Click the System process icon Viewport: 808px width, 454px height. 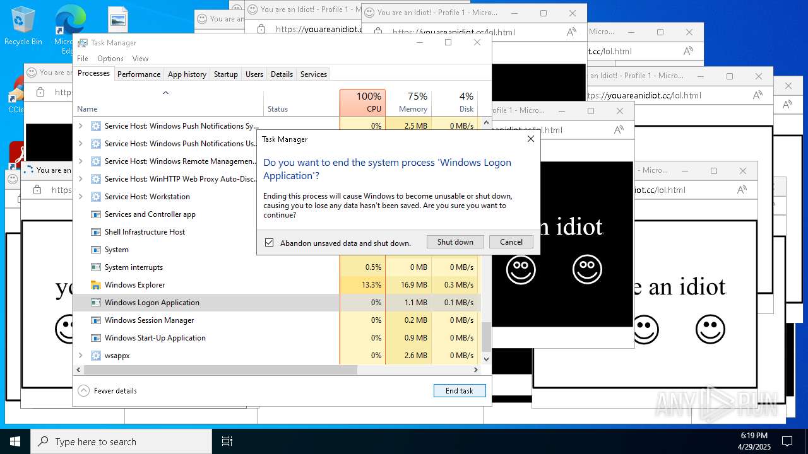point(96,250)
